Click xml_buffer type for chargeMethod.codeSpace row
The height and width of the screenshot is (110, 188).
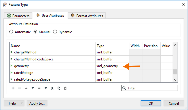coord(112,59)
